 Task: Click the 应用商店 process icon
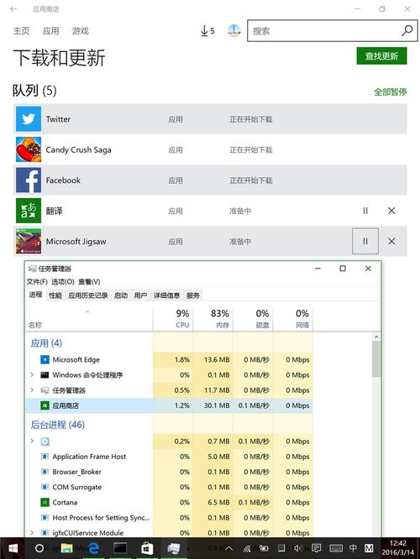coord(45,405)
